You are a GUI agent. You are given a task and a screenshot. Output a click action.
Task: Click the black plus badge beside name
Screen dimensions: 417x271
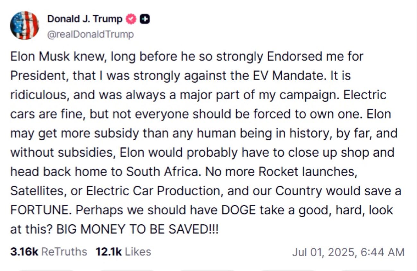(145, 20)
